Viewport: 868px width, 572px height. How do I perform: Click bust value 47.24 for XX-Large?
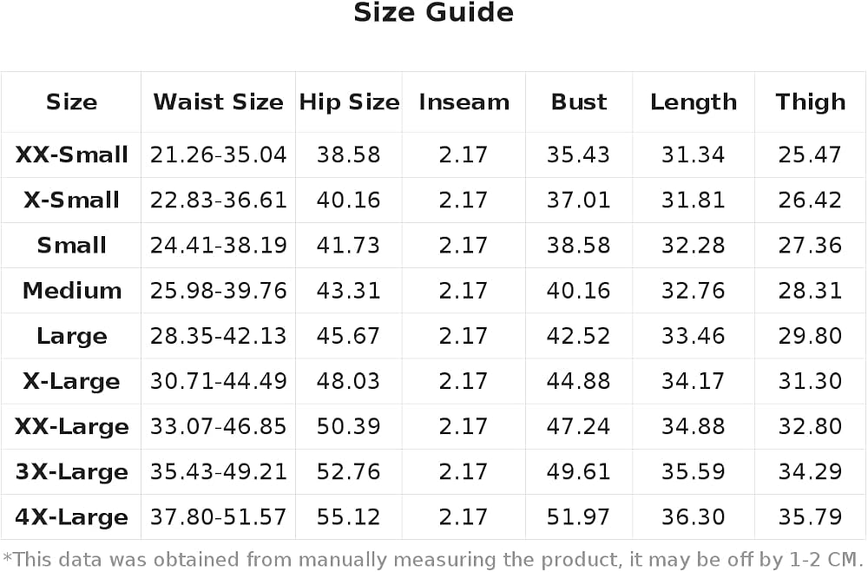click(x=578, y=427)
